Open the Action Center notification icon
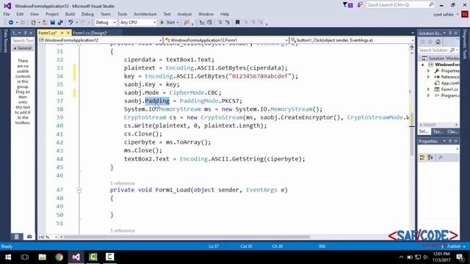The width and height of the screenshot is (470, 264). [x=460, y=257]
